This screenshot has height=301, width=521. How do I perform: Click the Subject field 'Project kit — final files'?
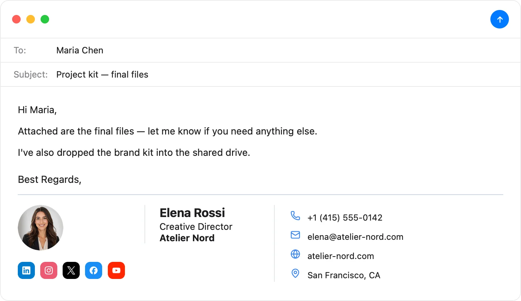[260, 74]
